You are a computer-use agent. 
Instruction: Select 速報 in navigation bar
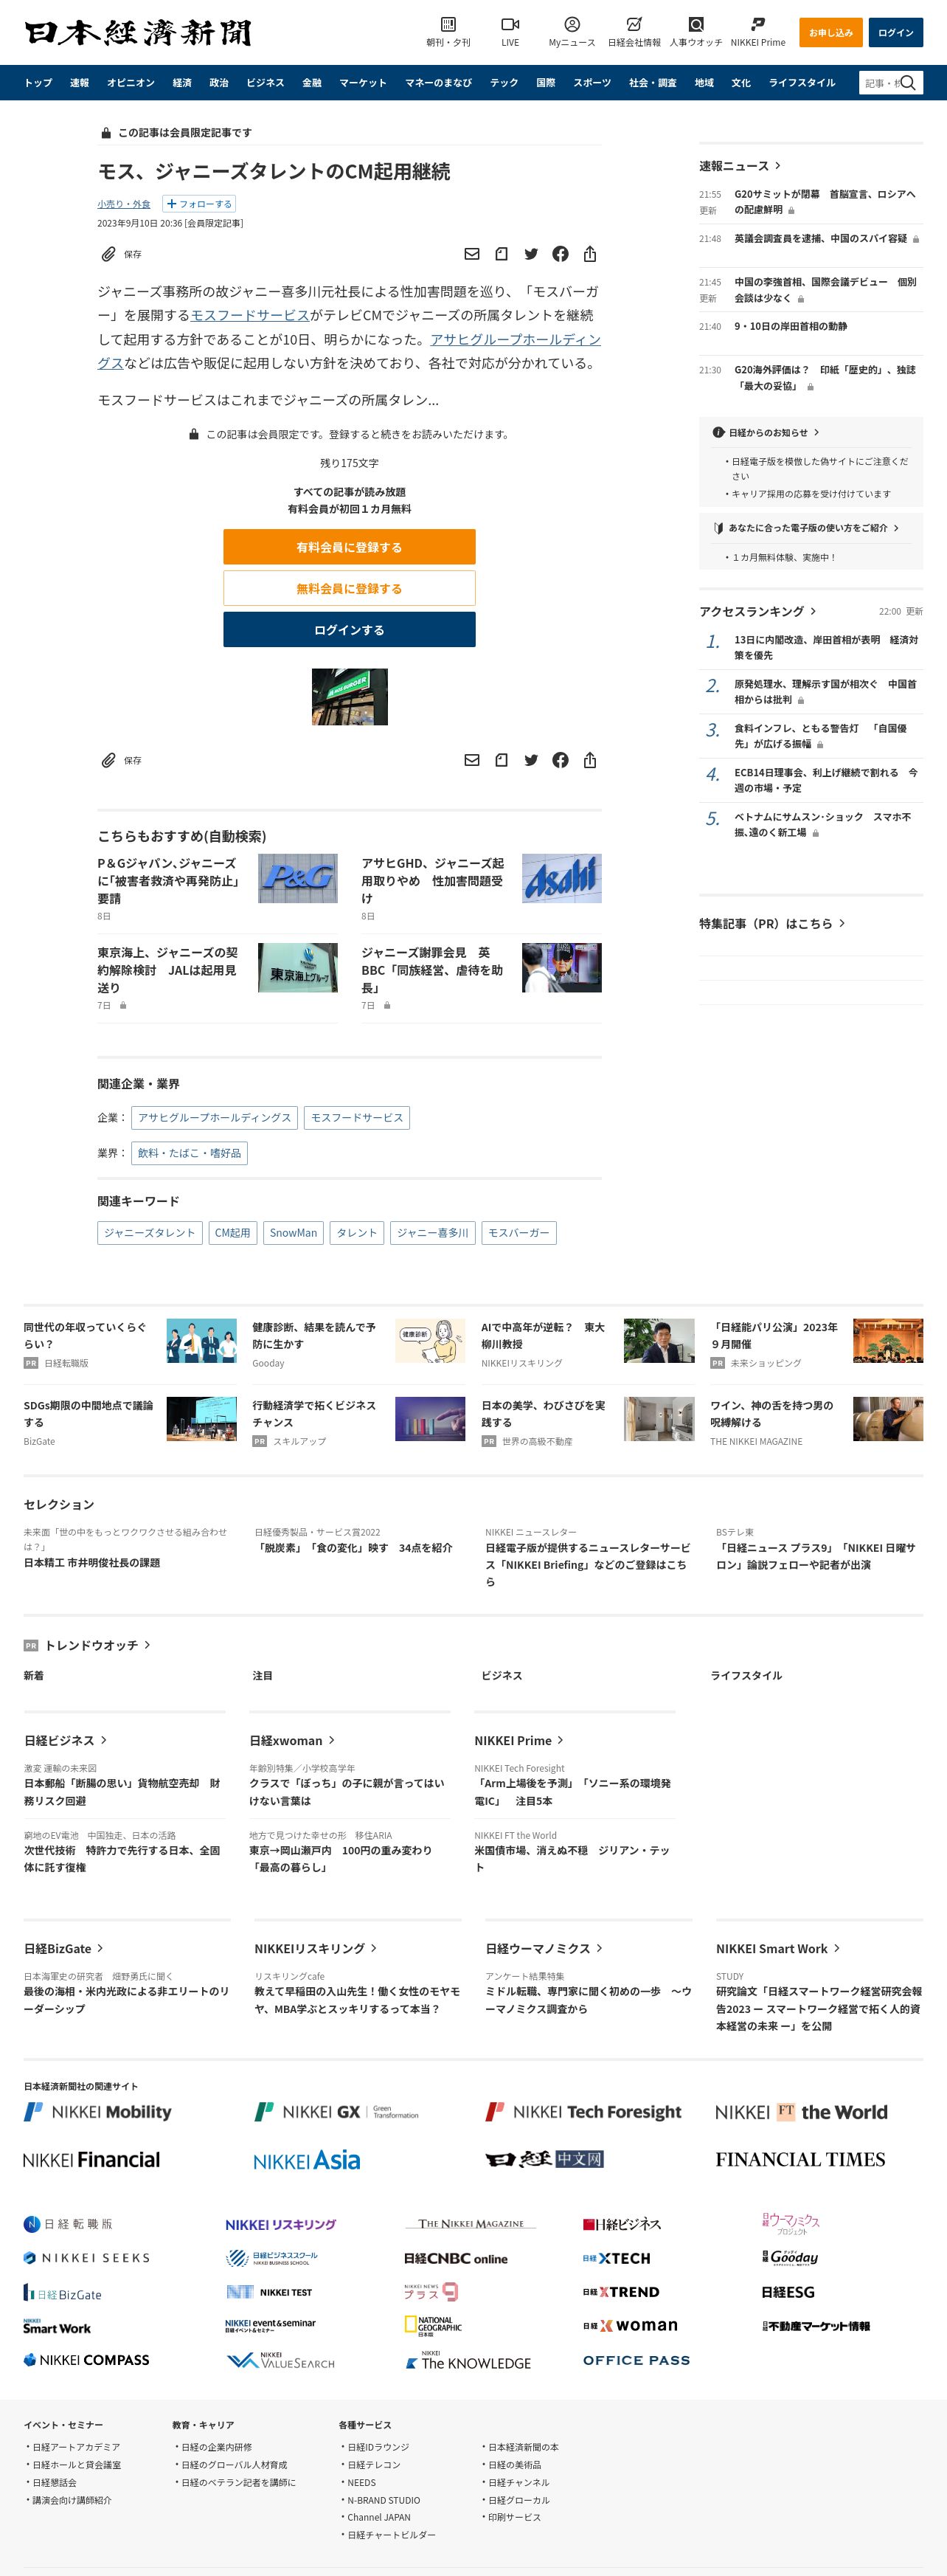(79, 83)
